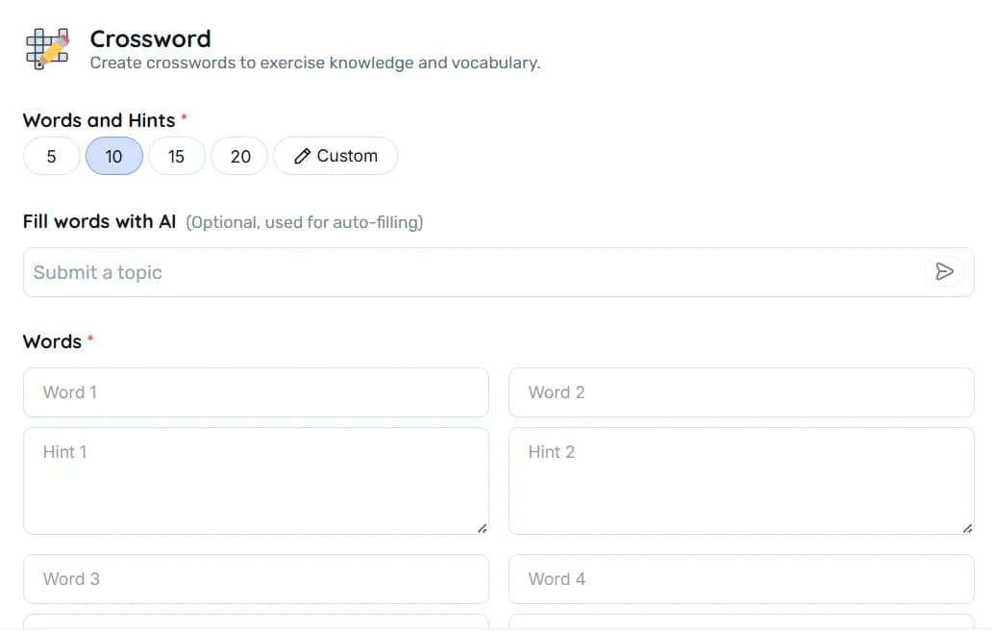Select the Word 3 input box

256,579
